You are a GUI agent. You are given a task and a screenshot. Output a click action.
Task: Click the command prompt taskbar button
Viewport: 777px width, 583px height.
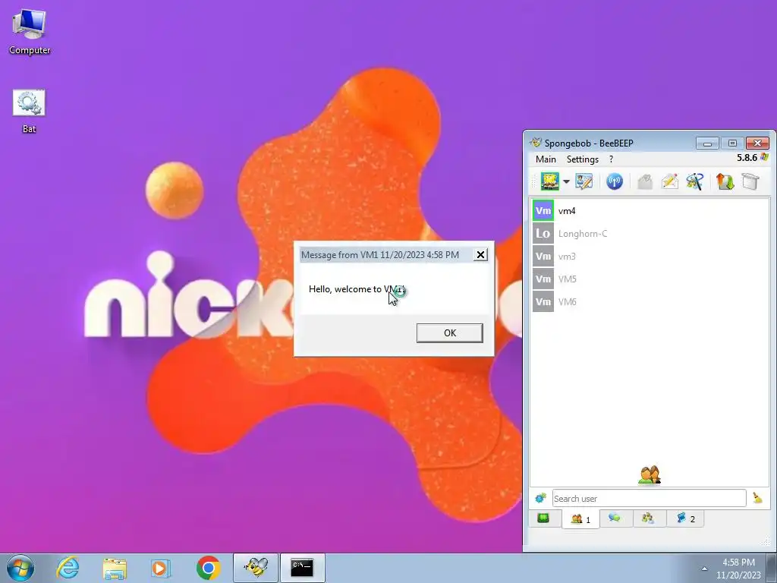point(302,568)
